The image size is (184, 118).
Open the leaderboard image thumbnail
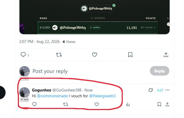tap(95, 17)
